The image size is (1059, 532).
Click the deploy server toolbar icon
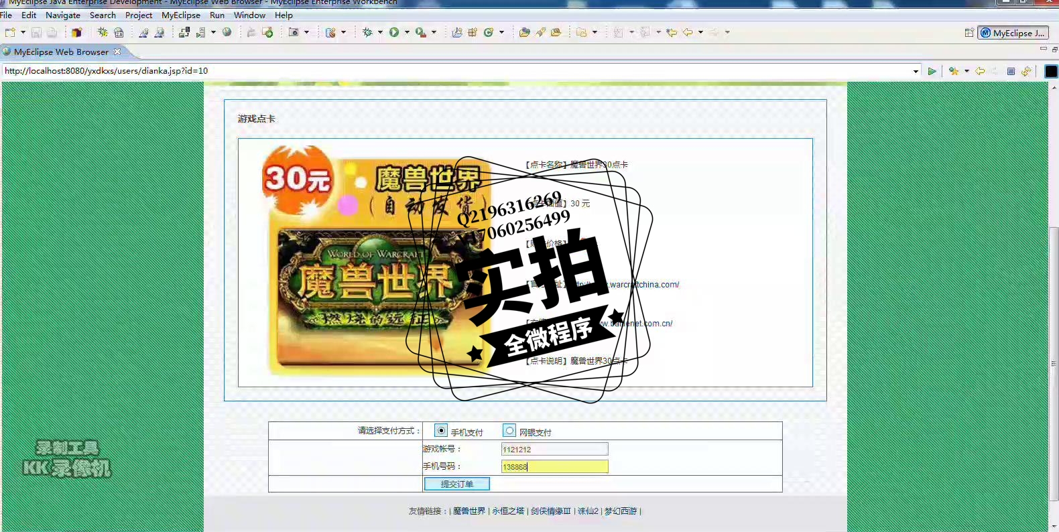184,32
